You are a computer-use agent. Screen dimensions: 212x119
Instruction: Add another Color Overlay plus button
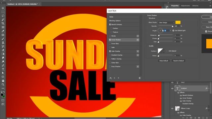(138, 51)
